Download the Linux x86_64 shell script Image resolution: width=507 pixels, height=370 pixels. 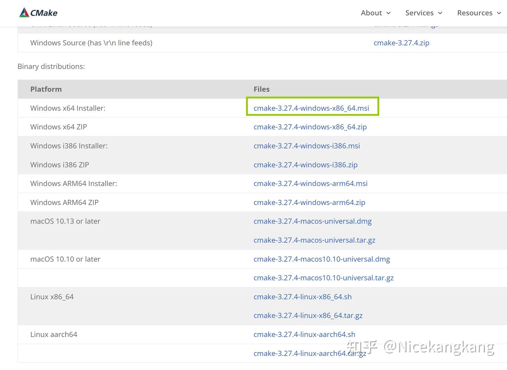tap(302, 296)
